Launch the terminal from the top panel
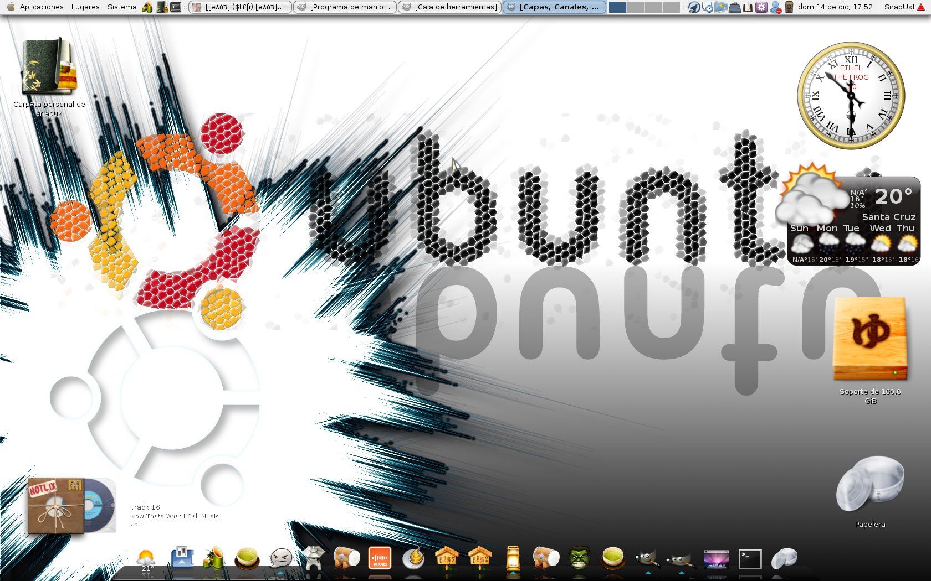Image resolution: width=931 pixels, height=581 pixels. [176, 7]
